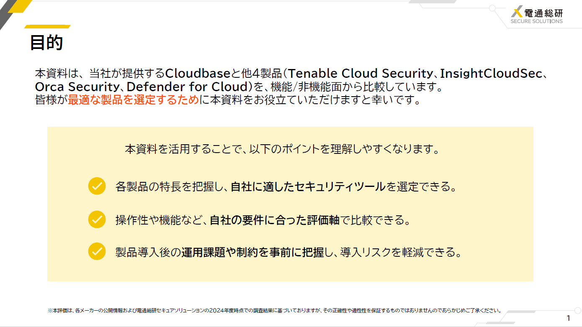Click the first yellow checkmark icon
582x327 pixels.
(x=97, y=186)
